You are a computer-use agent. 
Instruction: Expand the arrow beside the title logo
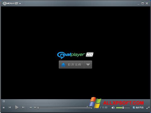(20, 4)
